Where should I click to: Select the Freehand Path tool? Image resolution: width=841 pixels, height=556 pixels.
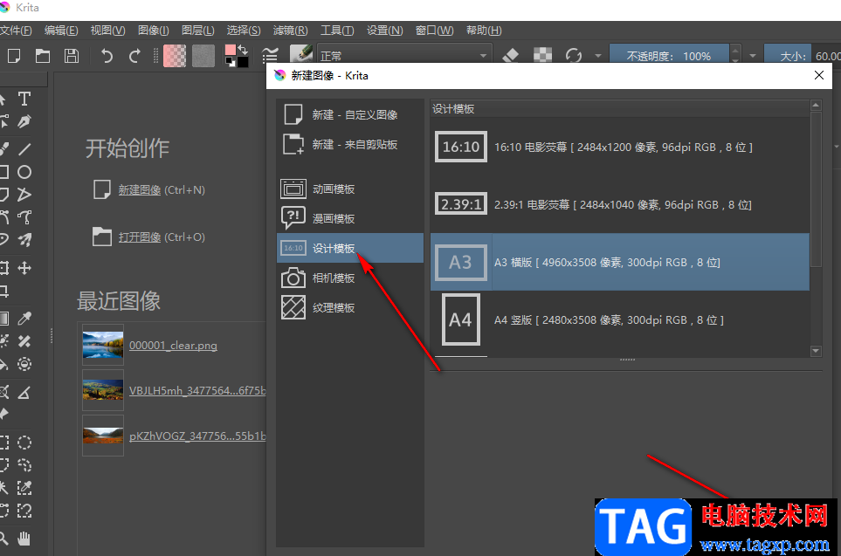click(x=24, y=217)
